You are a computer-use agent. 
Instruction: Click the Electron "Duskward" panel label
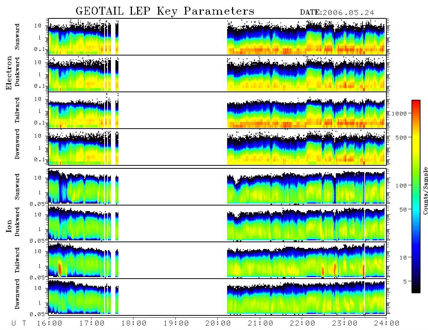coord(17,72)
